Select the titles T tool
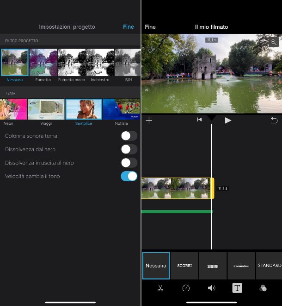The height and width of the screenshot is (306, 282). pos(237,288)
